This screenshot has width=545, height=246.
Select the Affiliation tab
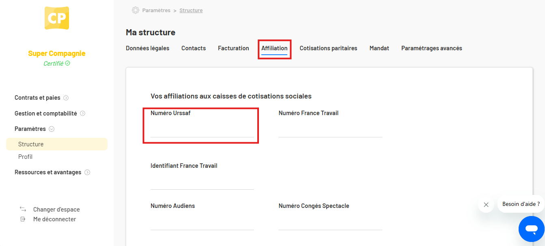click(x=274, y=48)
